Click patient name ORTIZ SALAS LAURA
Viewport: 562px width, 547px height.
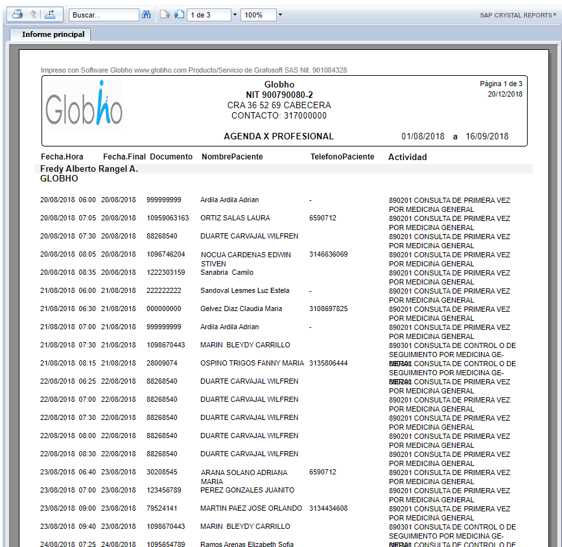tap(235, 218)
